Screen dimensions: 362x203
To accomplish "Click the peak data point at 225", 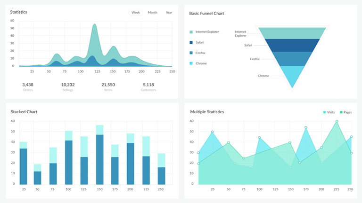I will point(337,121).
